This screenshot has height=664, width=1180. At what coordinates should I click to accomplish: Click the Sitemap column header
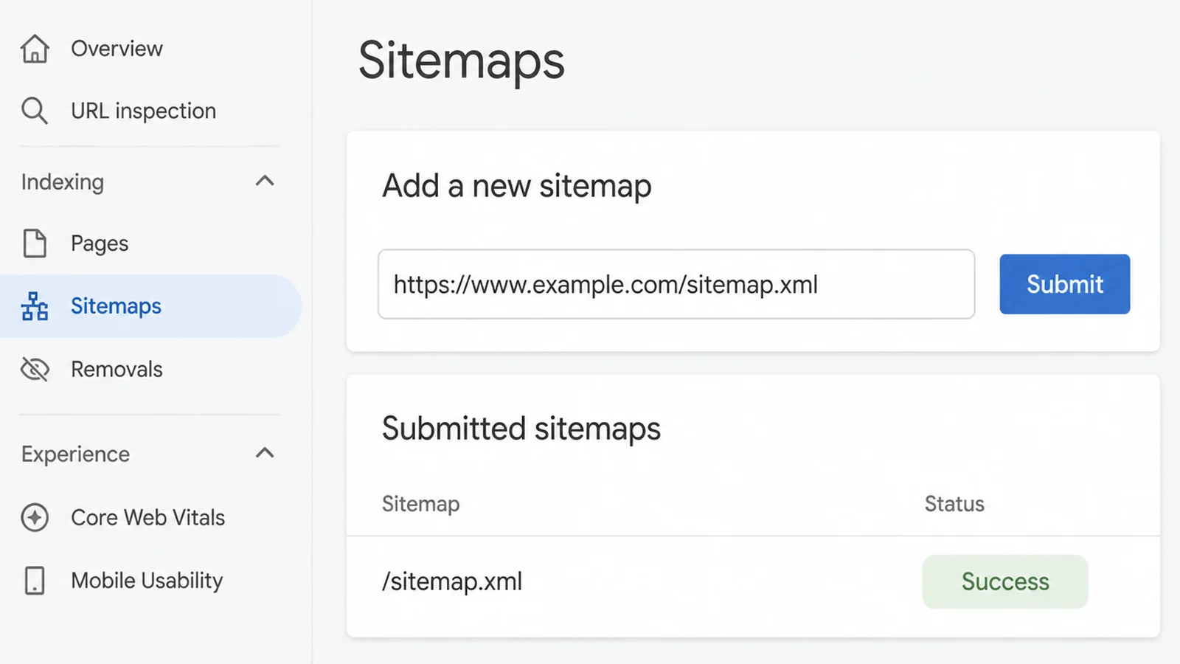[420, 504]
